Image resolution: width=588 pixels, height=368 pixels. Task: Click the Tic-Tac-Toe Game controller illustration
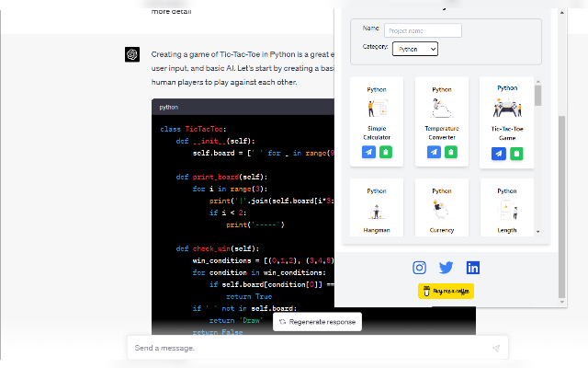pyautogui.click(x=507, y=109)
